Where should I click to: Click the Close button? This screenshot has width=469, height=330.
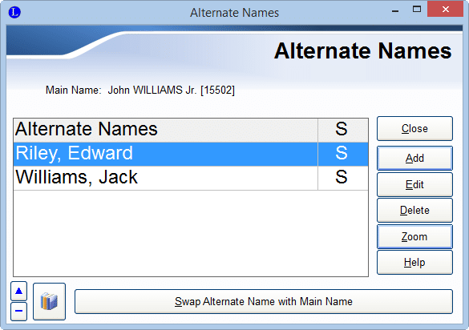pos(414,128)
